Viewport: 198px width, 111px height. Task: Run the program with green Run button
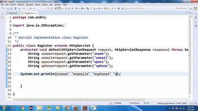coord(82,8)
